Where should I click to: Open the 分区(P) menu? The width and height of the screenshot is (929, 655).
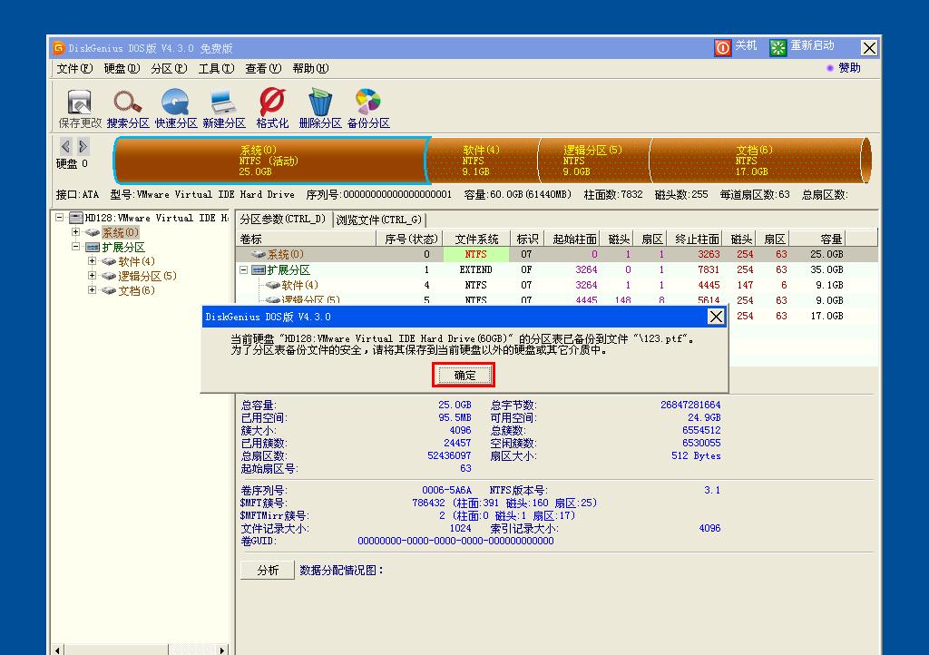[169, 69]
